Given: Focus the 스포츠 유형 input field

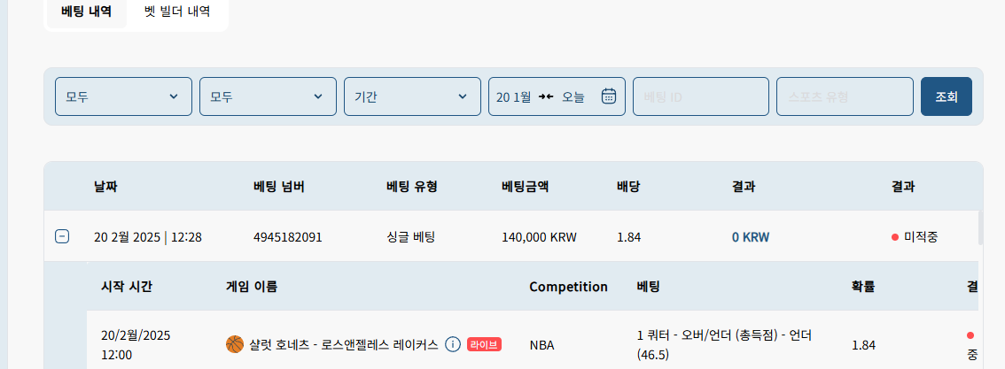Looking at the screenshot, I should (x=845, y=96).
